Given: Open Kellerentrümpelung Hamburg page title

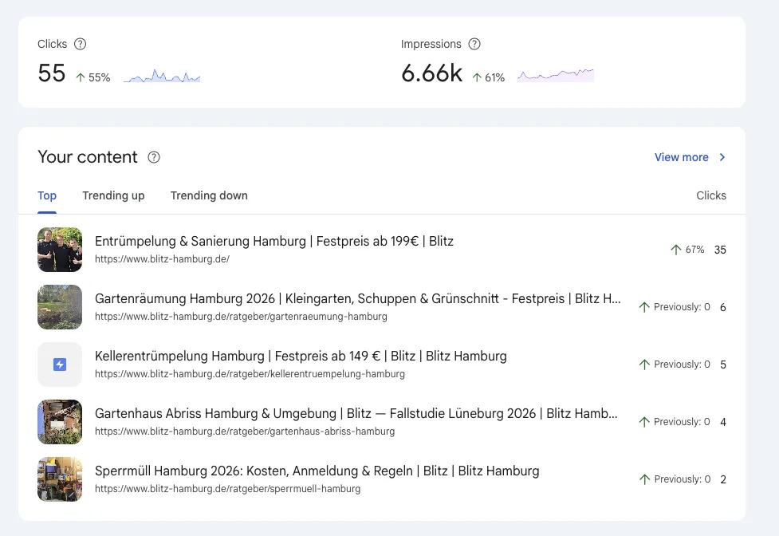Looking at the screenshot, I should 301,357.
